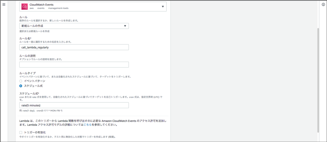Select the イベントパターン radio button
Screen dimensions: 327x142
(x=21, y=81)
